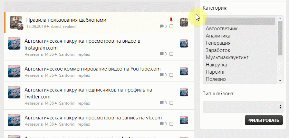
Task: Open author avatar left of Правила пользования шаблонами
Action: pyautogui.click(x=16, y=22)
